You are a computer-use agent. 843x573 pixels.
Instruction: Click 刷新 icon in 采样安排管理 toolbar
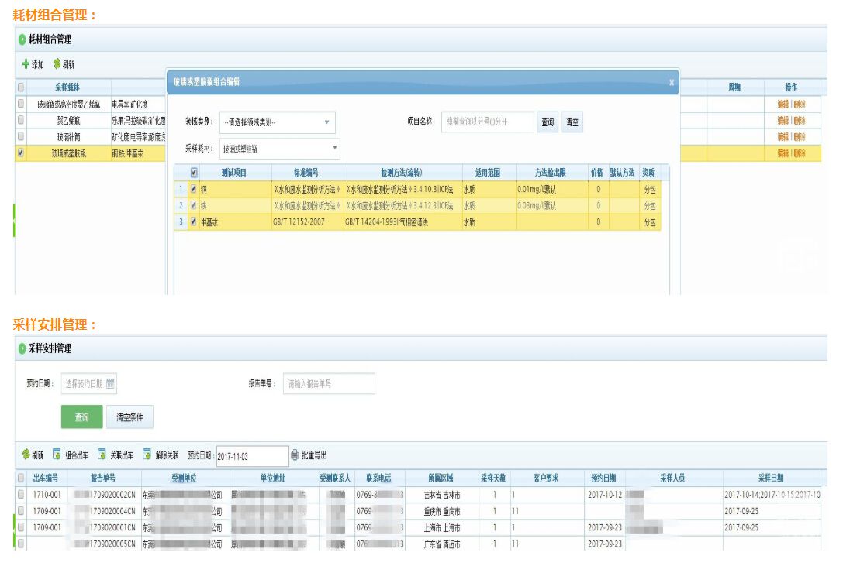(x=26, y=455)
